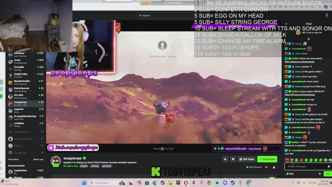Open the Jerqo channel in the sidebar
Screen dimensions: 332x187
pyautogui.click(x=26, y=62)
